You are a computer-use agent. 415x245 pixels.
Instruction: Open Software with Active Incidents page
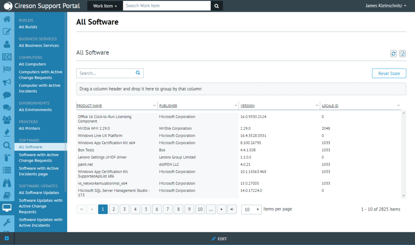[x=39, y=171]
